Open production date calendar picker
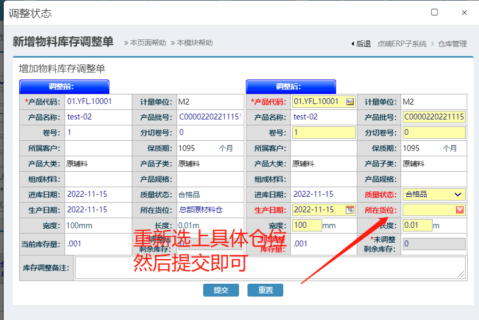This screenshot has height=320, width=479. click(350, 210)
